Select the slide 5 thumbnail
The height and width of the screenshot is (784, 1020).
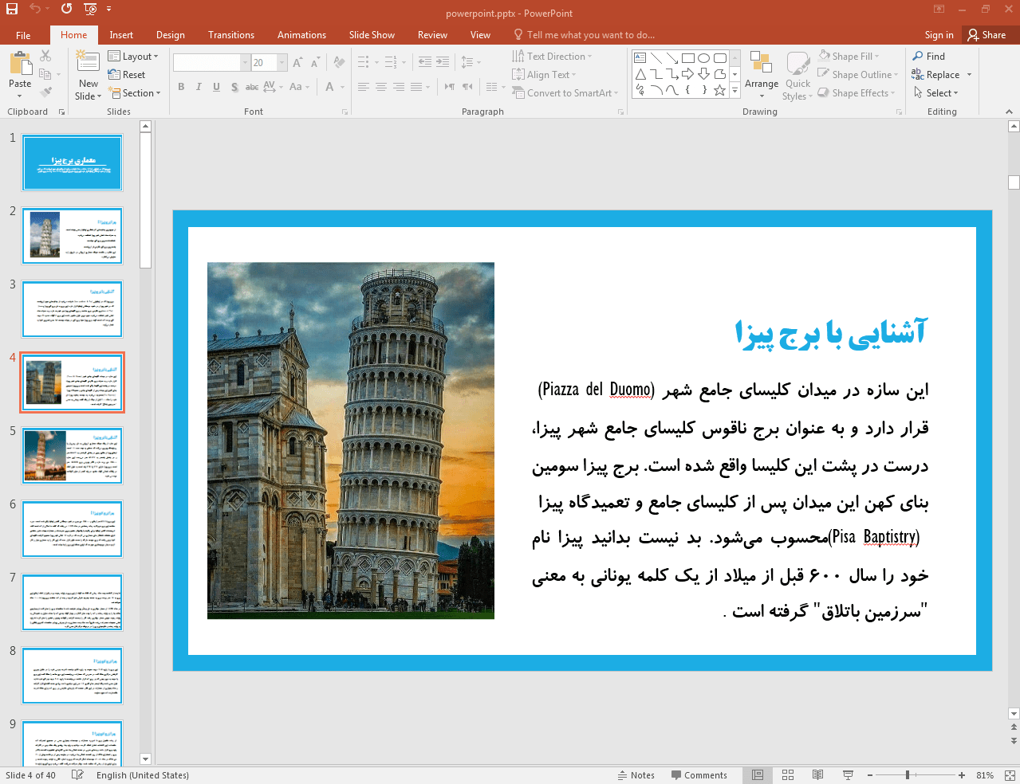(x=73, y=456)
